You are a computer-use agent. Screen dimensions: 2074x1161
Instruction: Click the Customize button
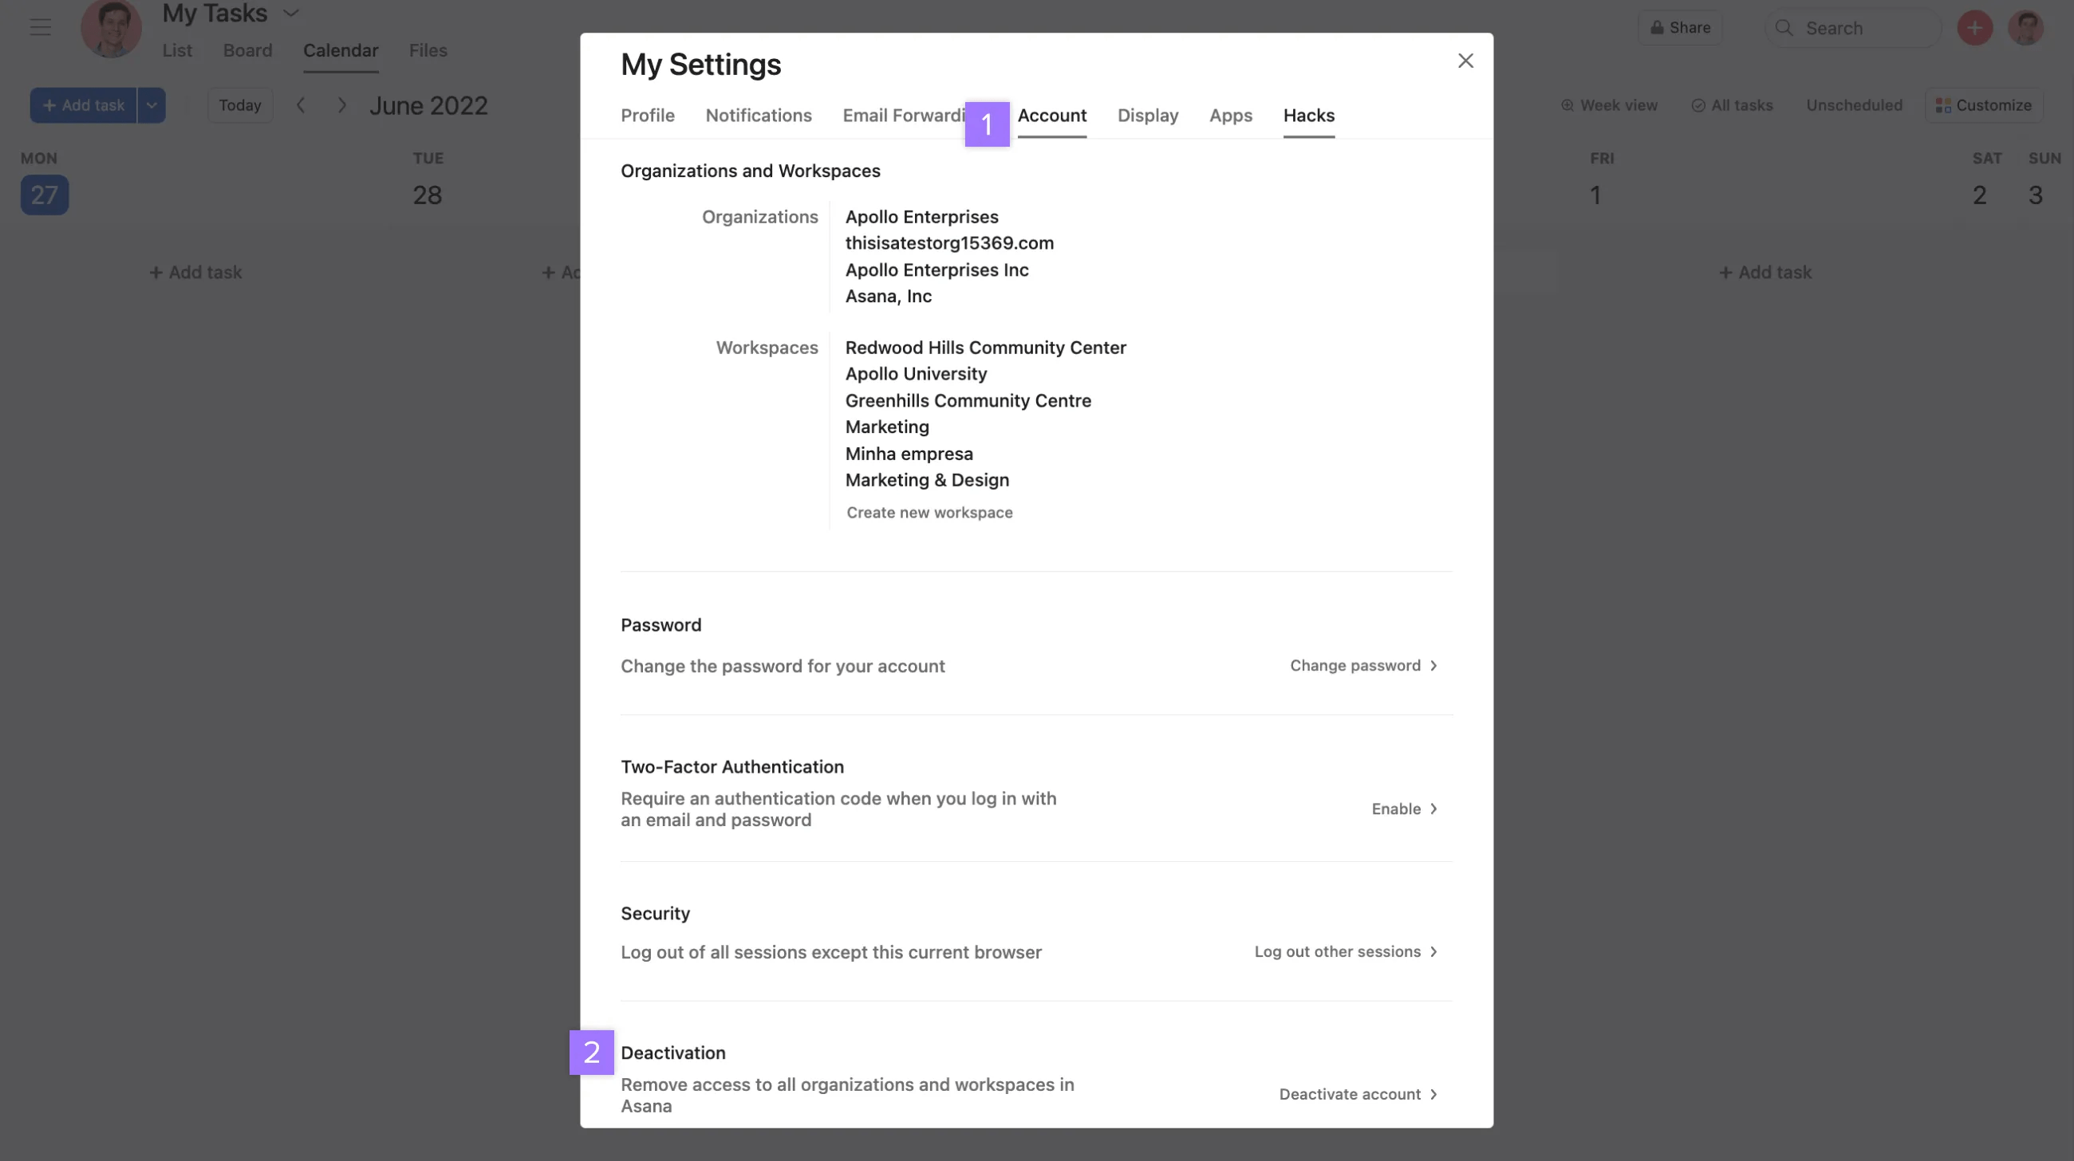point(1983,105)
